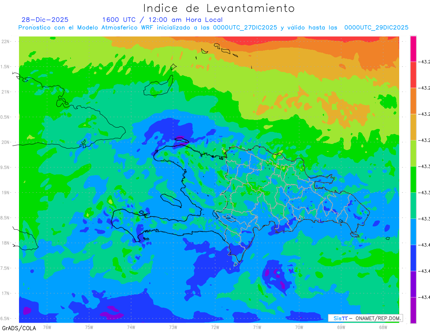Select the dark orange swatch in the legend
430x332 pixels.
click(413, 101)
